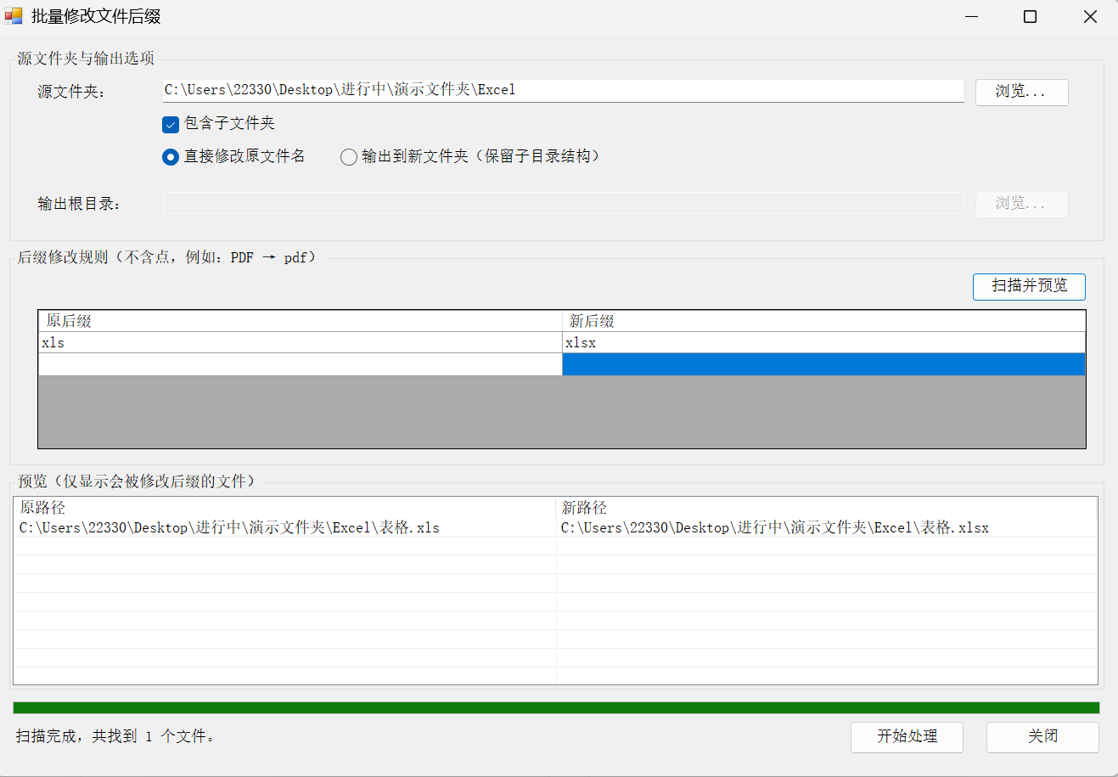Click the green progress bar

point(556,707)
